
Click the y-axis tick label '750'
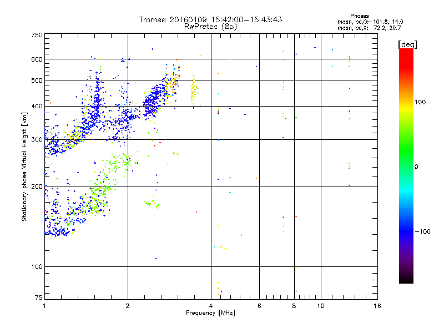coord(37,35)
